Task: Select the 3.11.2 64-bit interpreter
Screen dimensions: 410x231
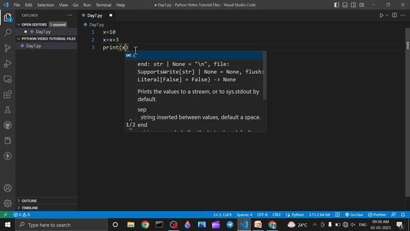Action: coord(319,215)
